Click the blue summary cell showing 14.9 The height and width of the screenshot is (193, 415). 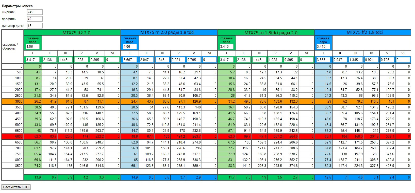click(x=130, y=177)
